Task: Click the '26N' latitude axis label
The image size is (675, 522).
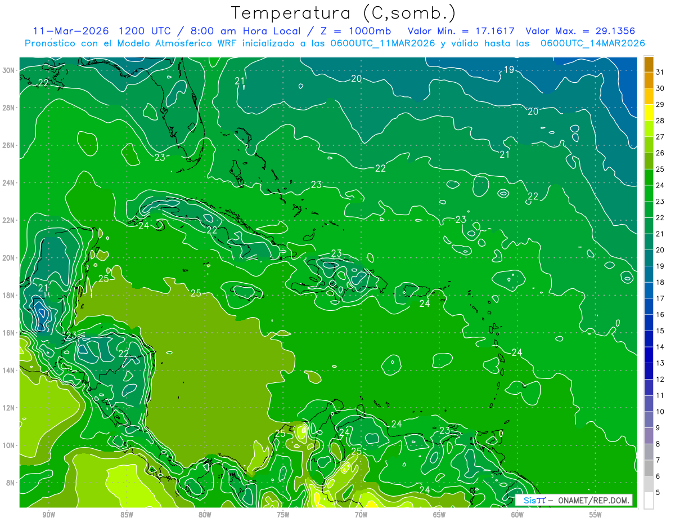Action: point(8,145)
